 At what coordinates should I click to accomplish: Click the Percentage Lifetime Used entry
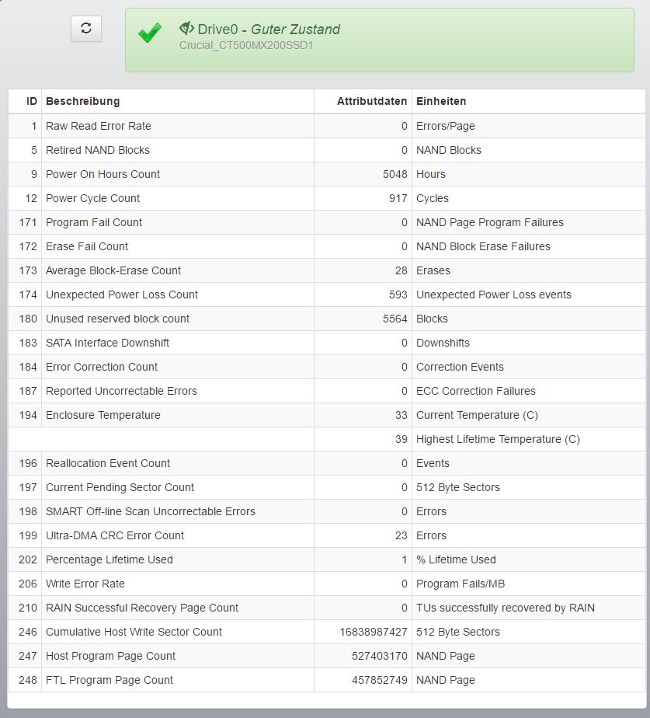[109, 559]
